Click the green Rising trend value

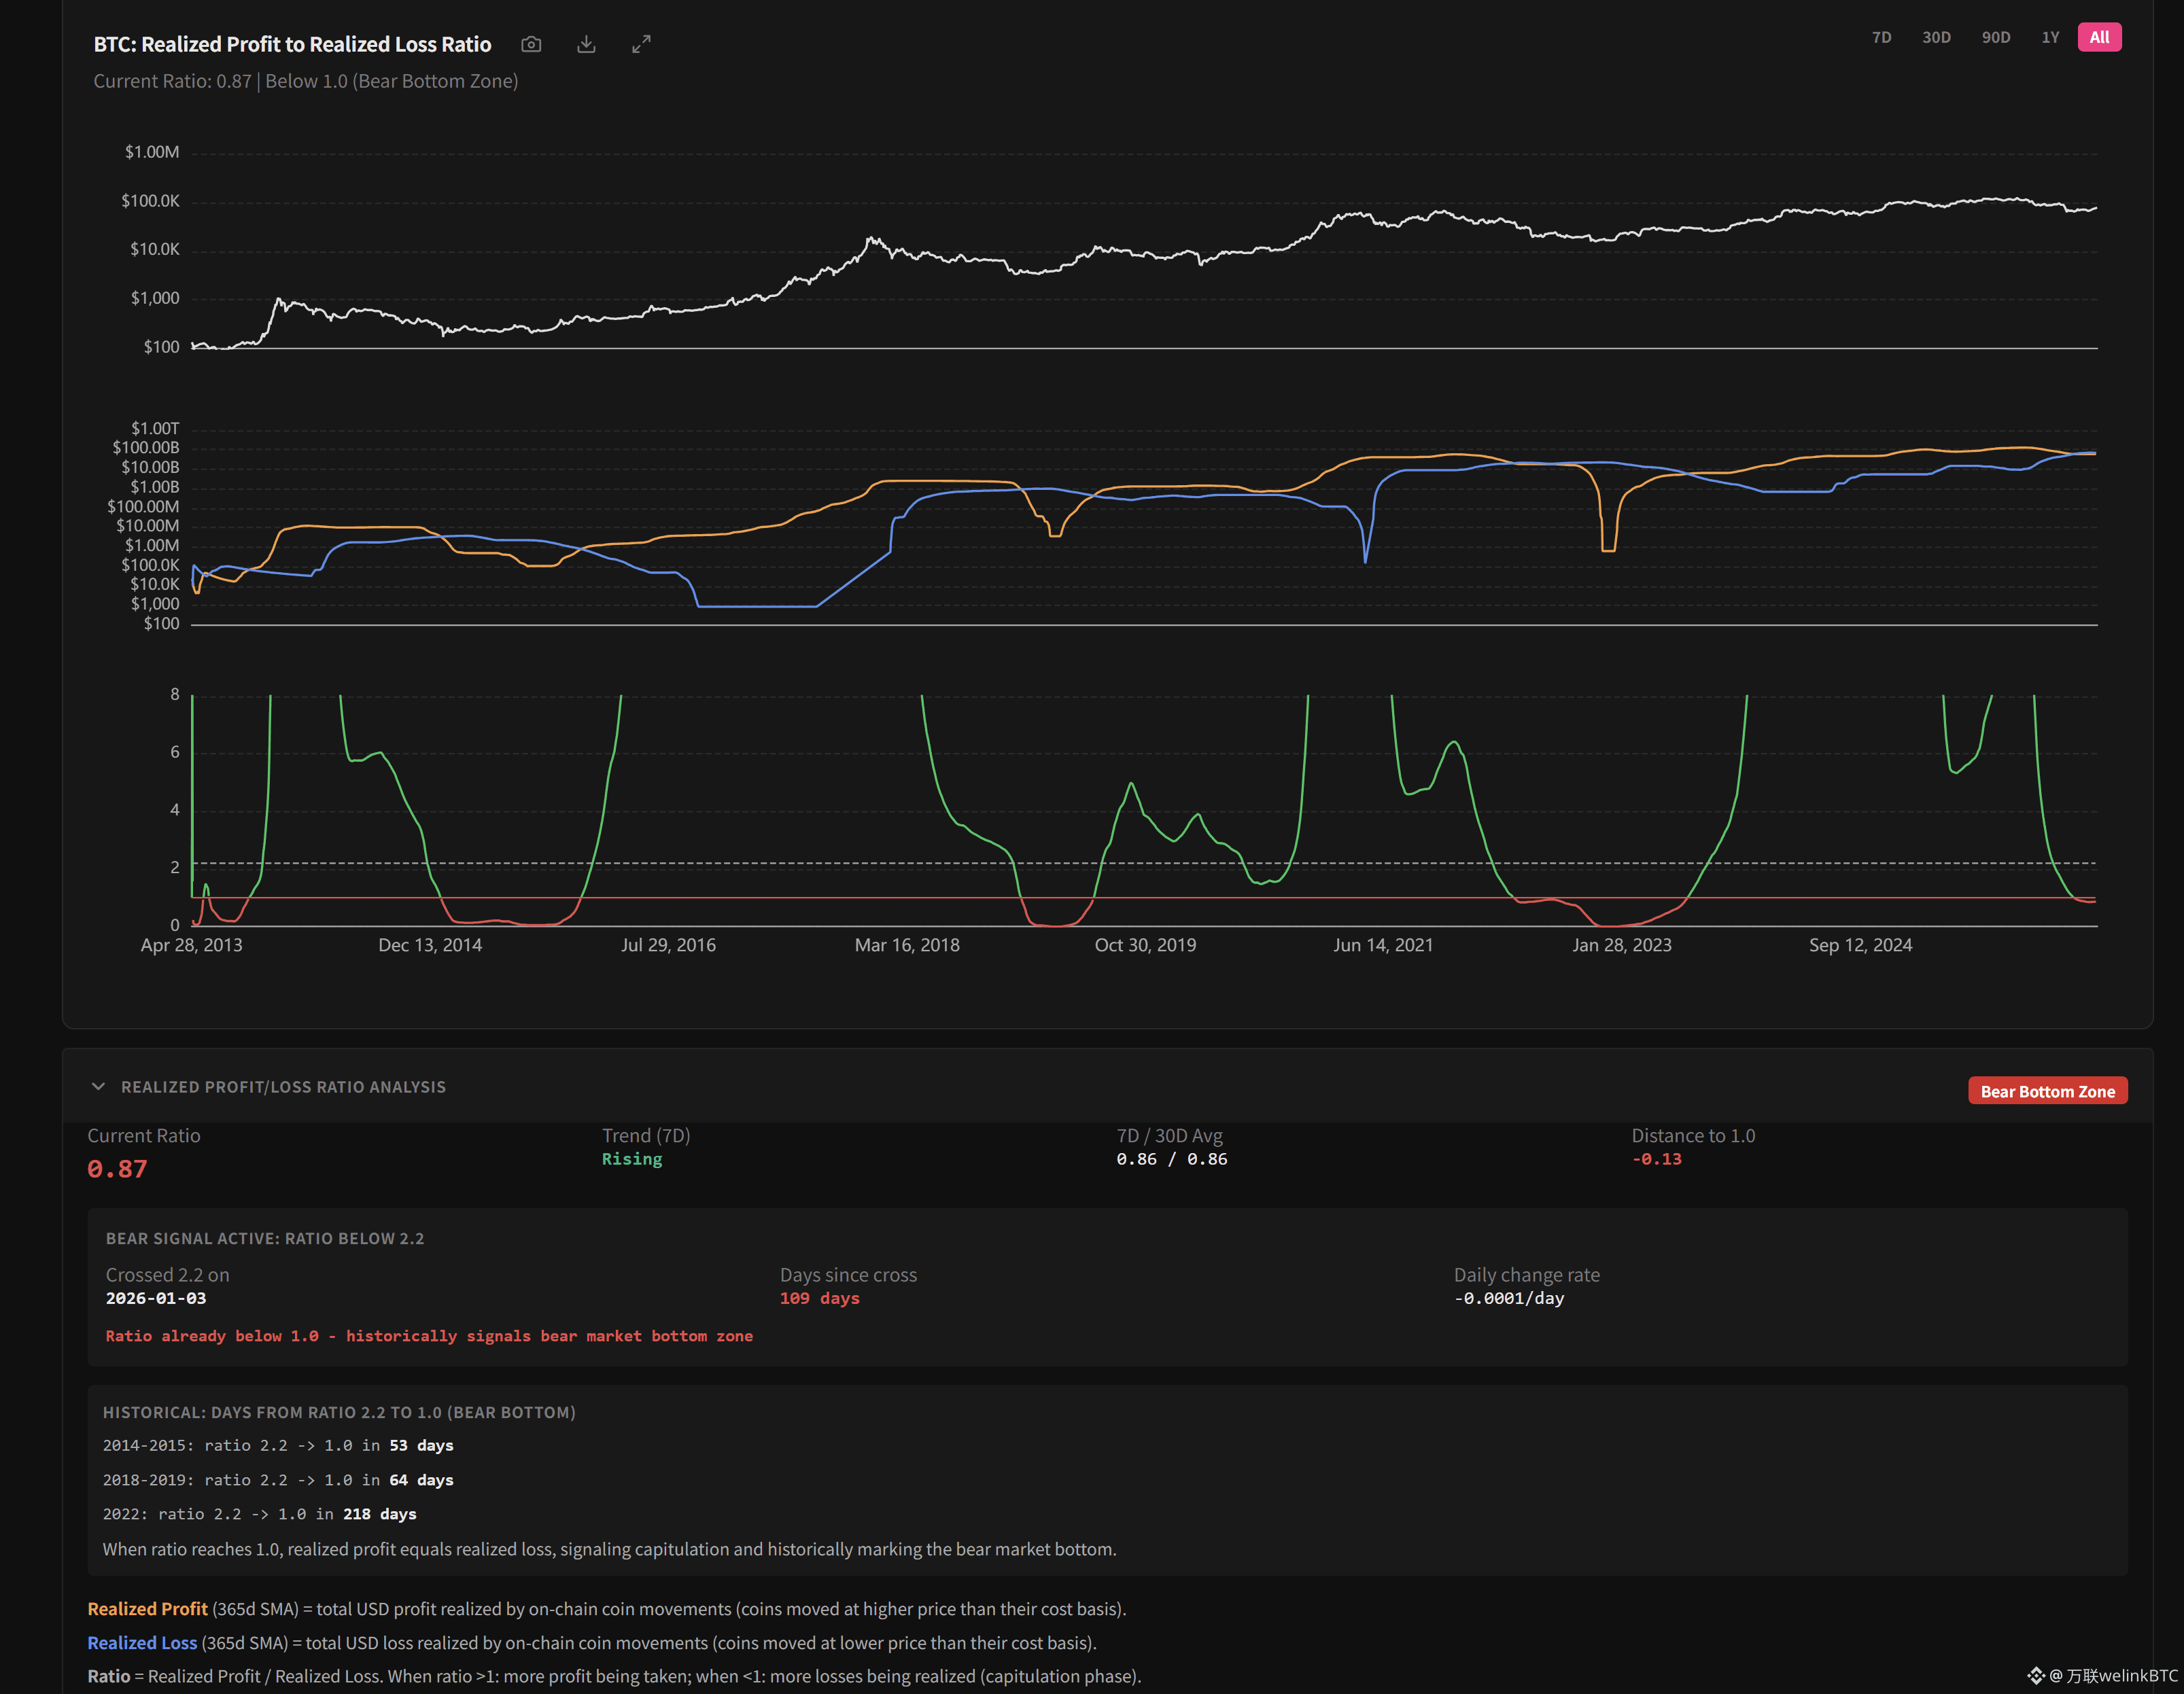[x=632, y=1159]
